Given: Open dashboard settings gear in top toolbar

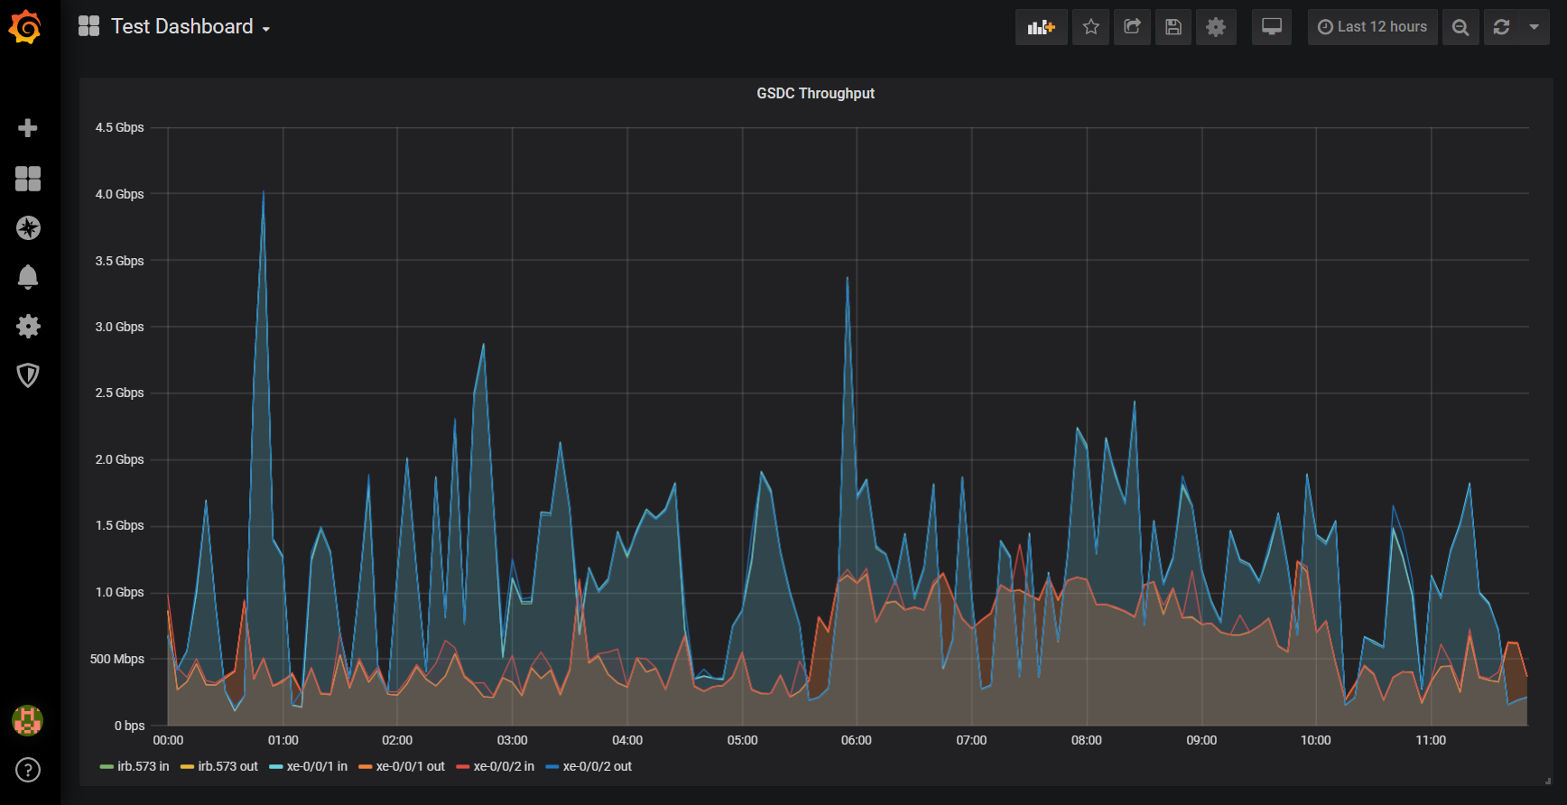Looking at the screenshot, I should [x=1216, y=27].
